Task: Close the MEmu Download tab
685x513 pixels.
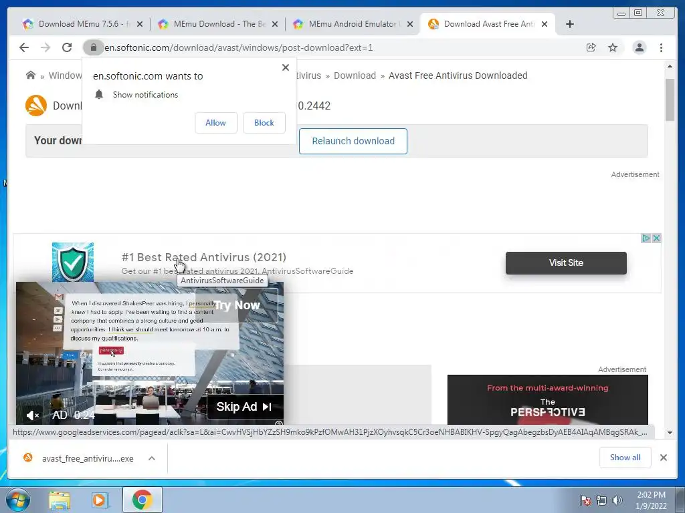Action: 275,25
